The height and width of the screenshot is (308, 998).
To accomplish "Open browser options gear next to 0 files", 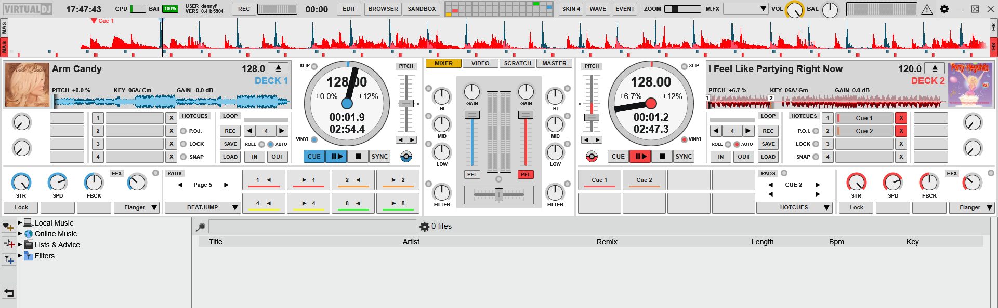I will 424,227.
